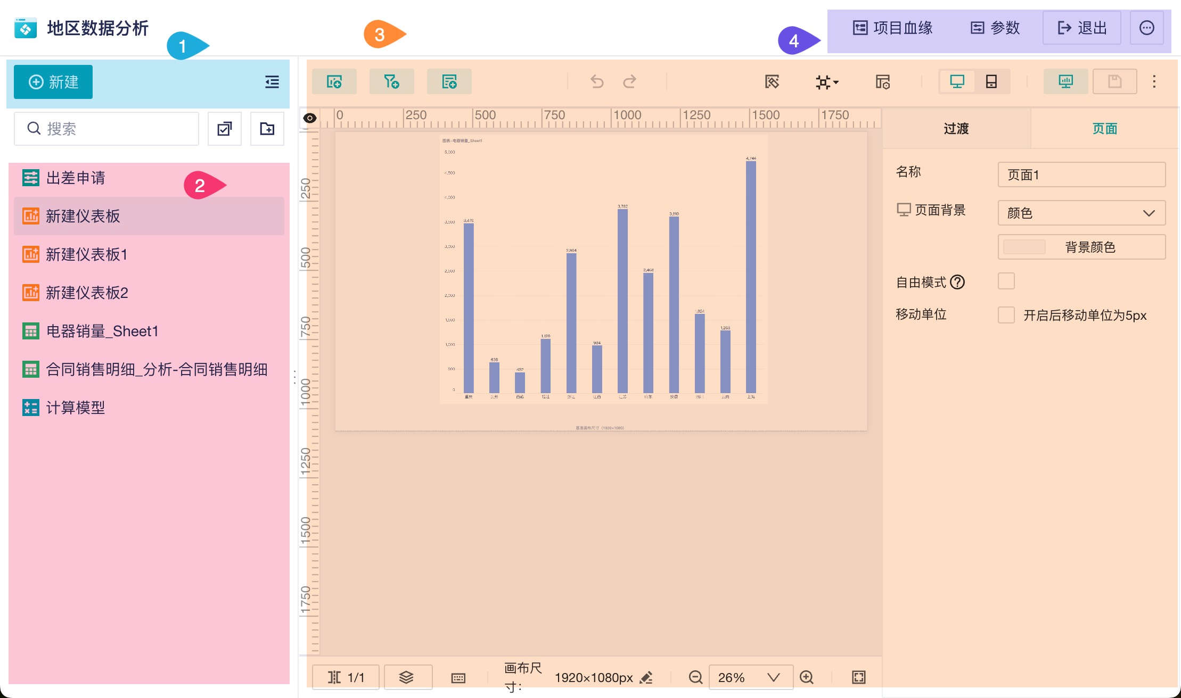The image size is (1181, 698).
Task: Click the add chart component icon
Action: point(334,82)
